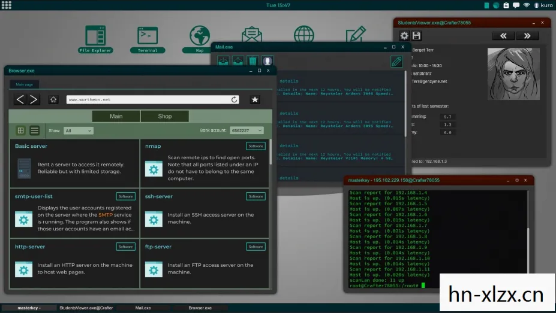This screenshot has height=313, width=556.
Task: Select the smtp-user-list shop item title
Action: (34, 196)
